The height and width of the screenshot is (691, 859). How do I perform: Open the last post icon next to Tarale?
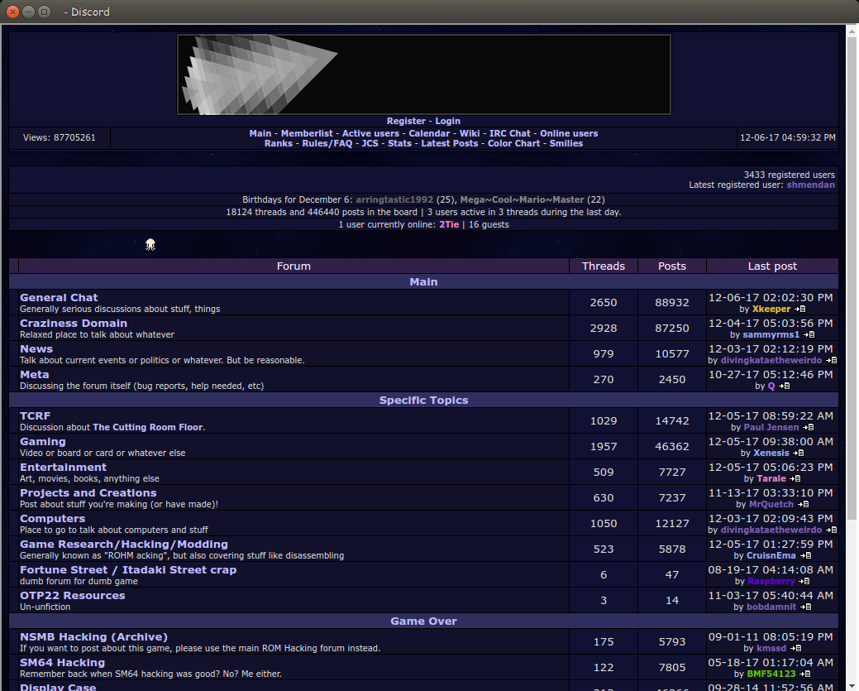[795, 479]
